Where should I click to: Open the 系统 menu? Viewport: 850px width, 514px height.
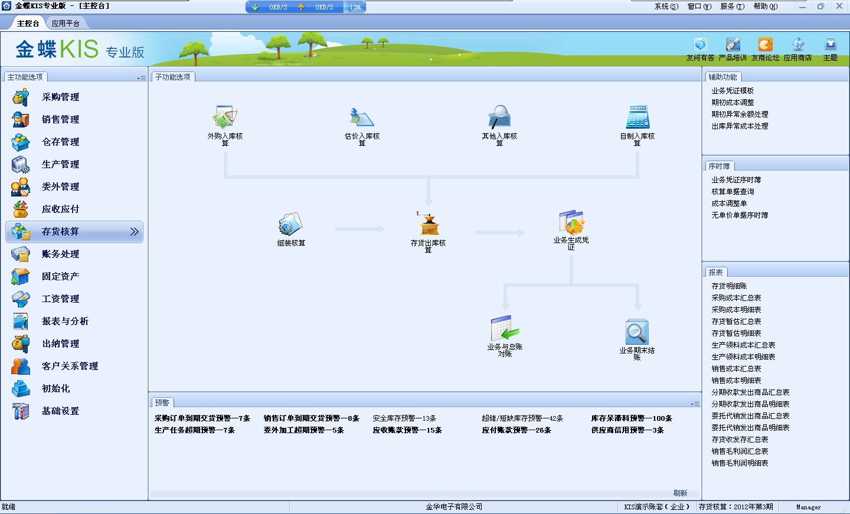[x=666, y=6]
